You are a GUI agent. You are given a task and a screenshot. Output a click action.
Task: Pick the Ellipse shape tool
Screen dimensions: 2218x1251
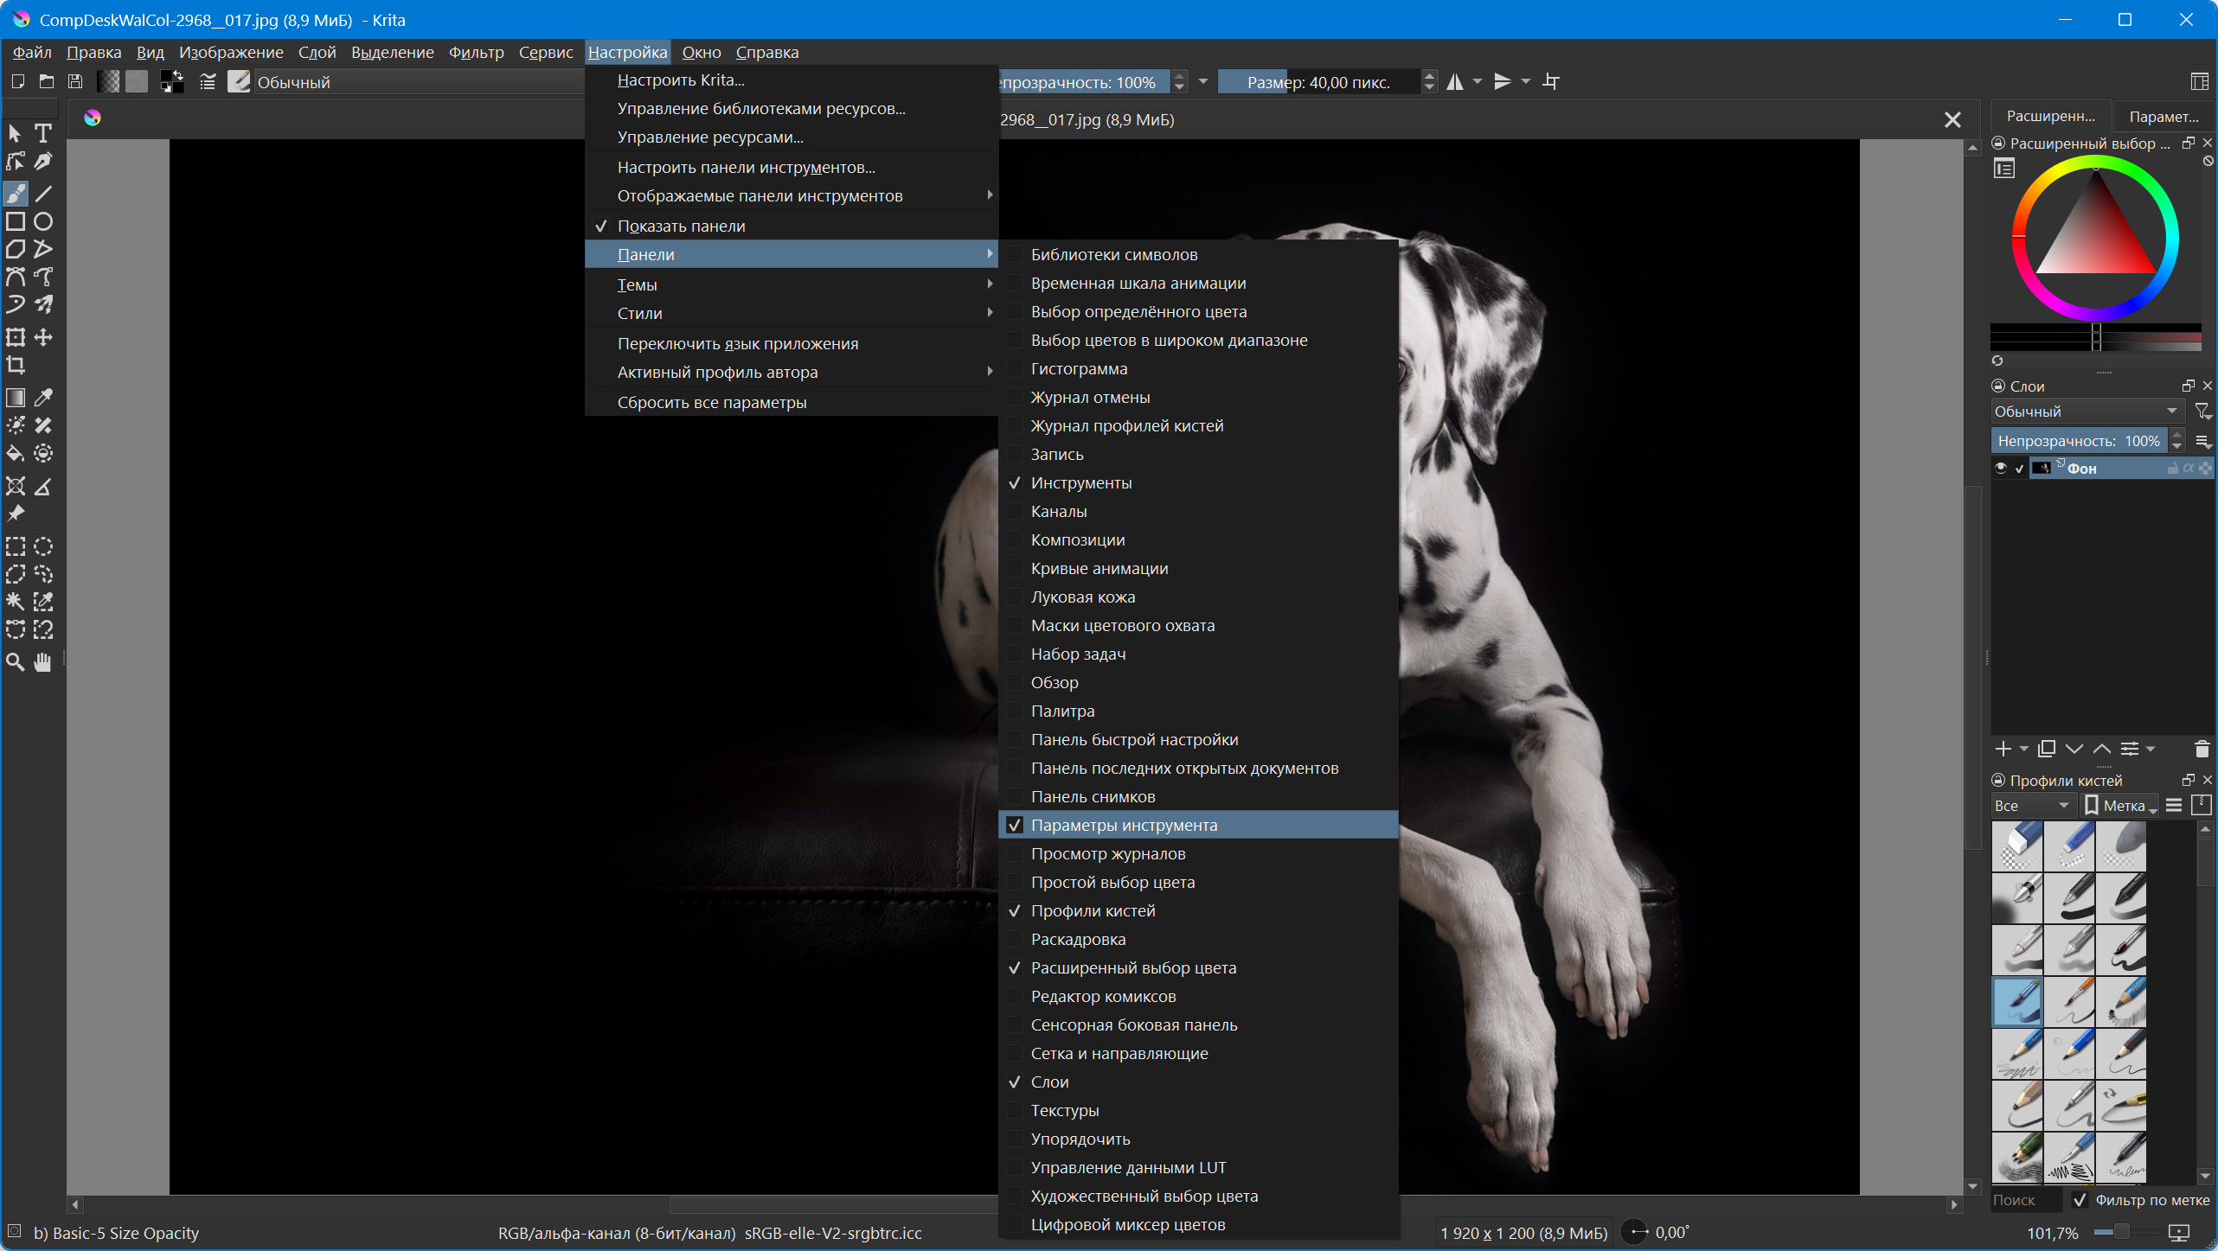[43, 221]
